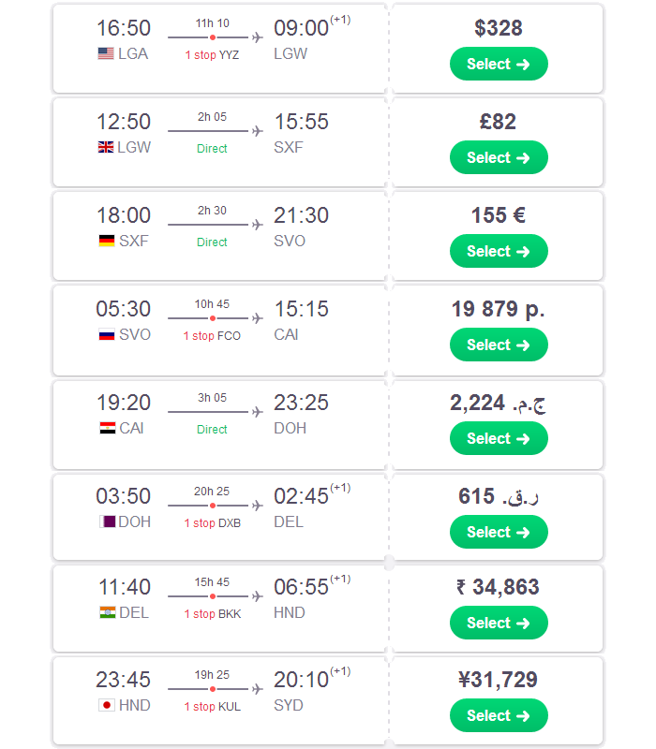This screenshot has width=656, height=749.
Task: Click the 16:50 departure time
Action: point(124,28)
